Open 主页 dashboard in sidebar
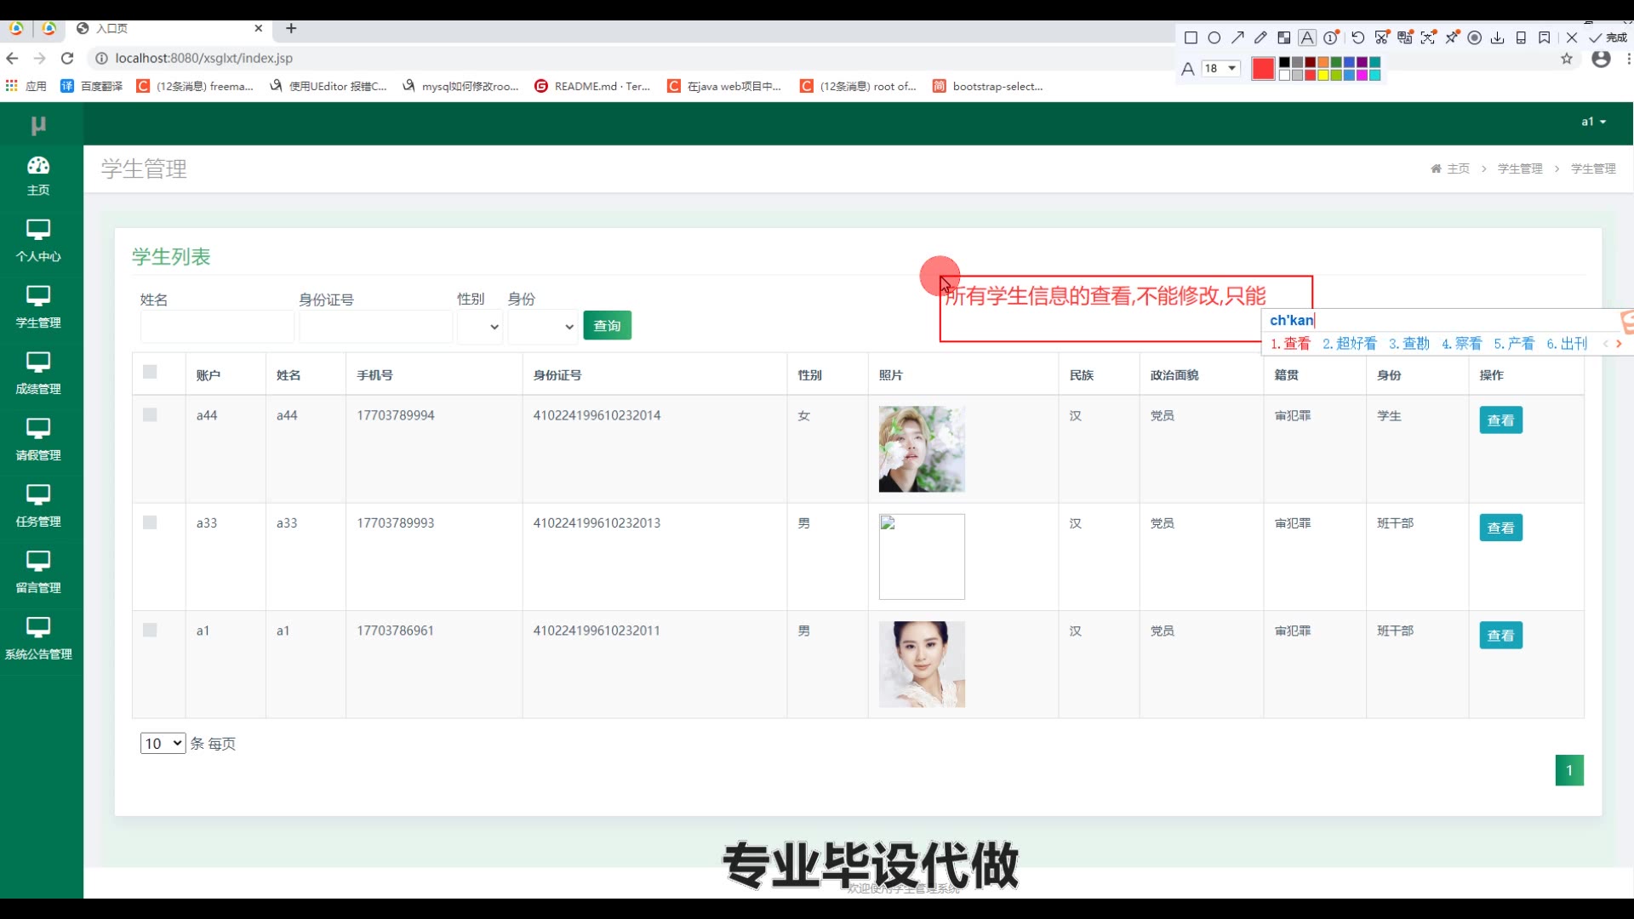The image size is (1634, 919). pos(38,176)
